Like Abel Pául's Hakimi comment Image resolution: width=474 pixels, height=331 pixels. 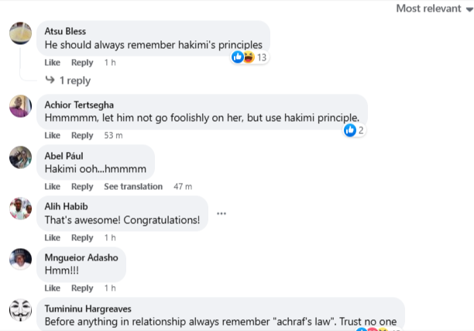click(x=52, y=187)
